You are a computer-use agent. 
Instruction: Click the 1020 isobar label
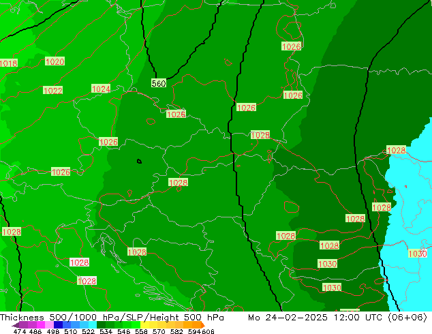(x=55, y=61)
